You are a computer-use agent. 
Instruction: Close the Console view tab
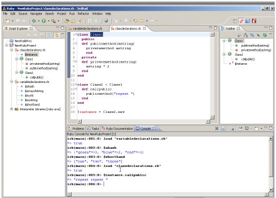pyautogui.click(x=154, y=128)
